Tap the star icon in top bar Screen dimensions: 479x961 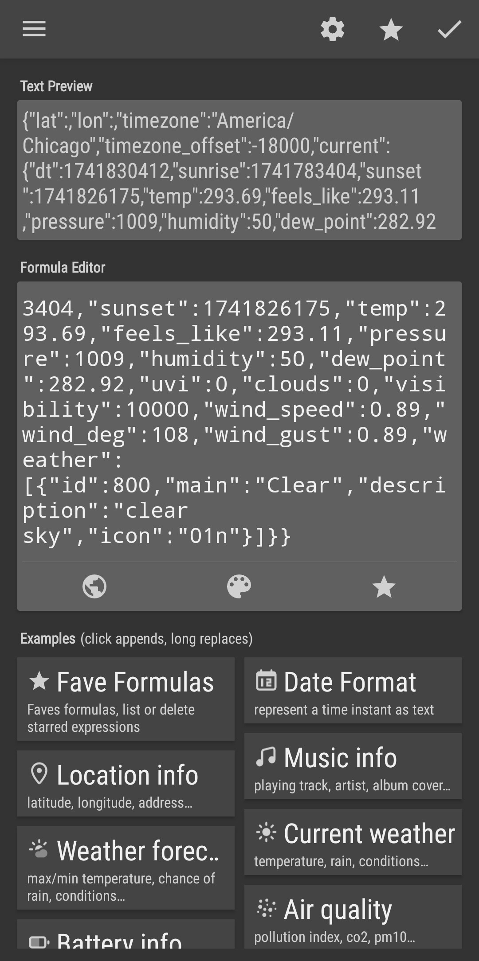[x=391, y=30]
